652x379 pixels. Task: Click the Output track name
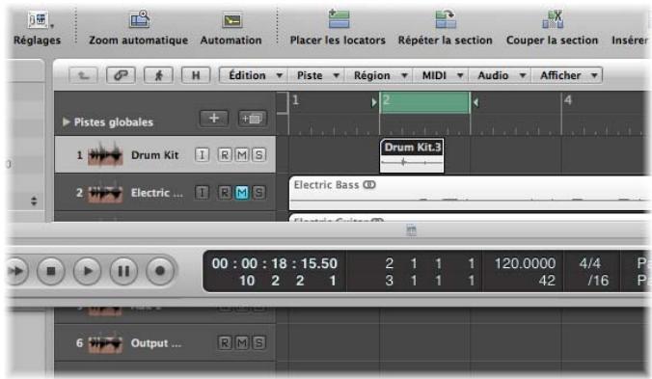[156, 343]
